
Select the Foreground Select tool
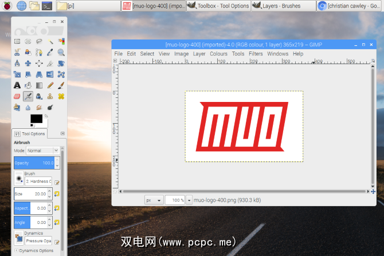[28, 52]
